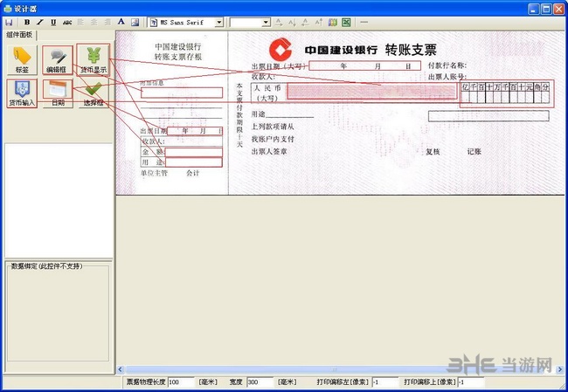Select the 标签 label component
Screen dimensions: 568x392
click(x=22, y=60)
